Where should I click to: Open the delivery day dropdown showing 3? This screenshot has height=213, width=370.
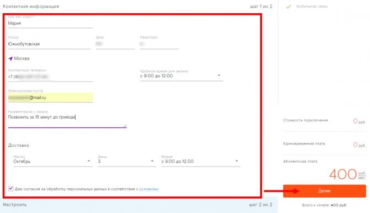127,161
